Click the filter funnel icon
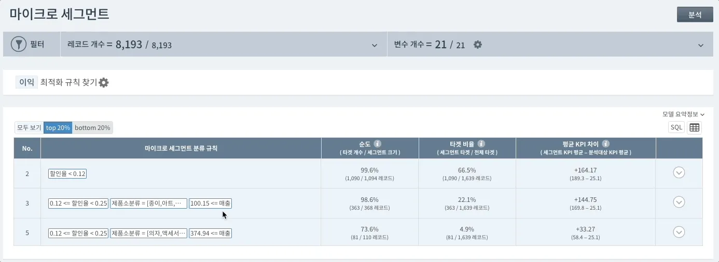The image size is (719, 262). click(19, 45)
